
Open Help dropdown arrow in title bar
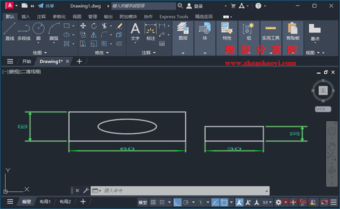click(265, 6)
